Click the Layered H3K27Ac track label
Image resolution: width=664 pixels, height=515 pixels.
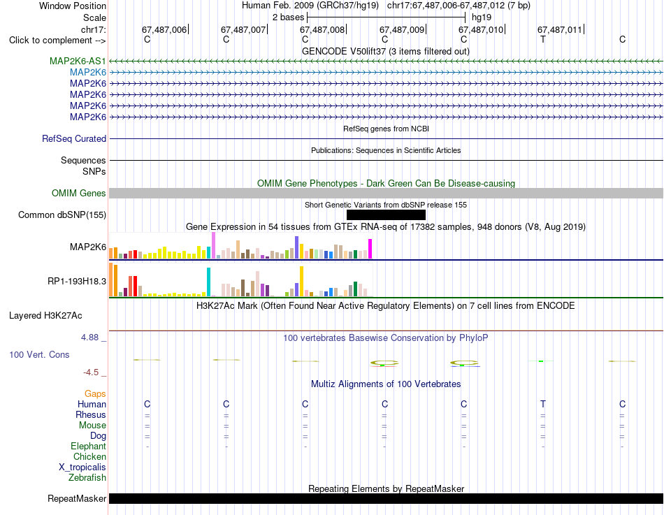45,316
